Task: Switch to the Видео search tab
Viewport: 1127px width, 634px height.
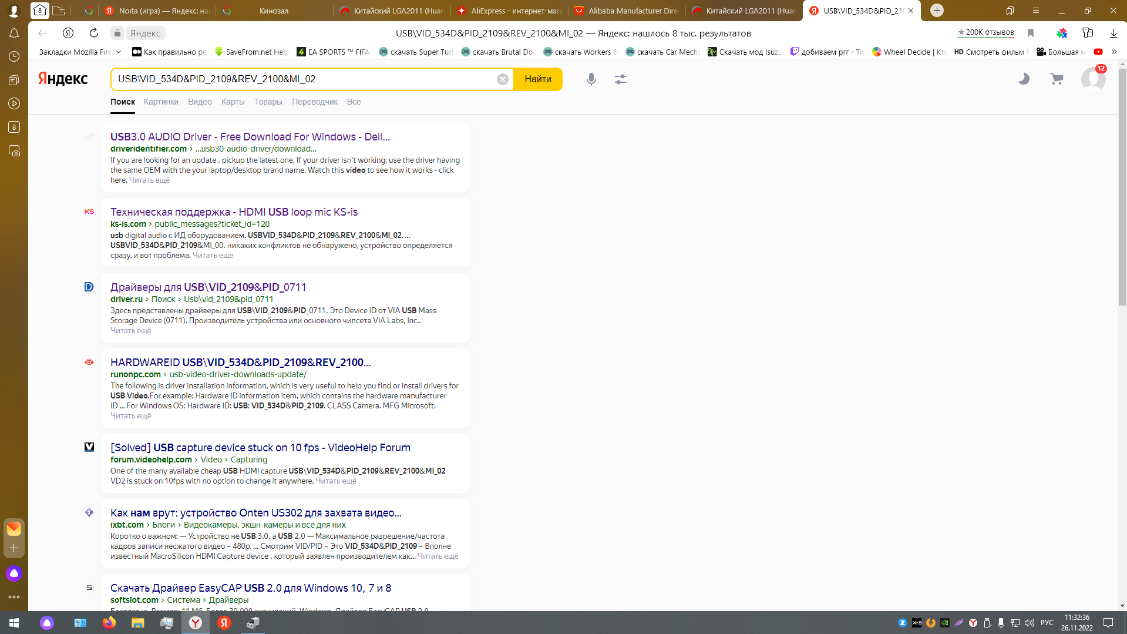Action: 200,102
